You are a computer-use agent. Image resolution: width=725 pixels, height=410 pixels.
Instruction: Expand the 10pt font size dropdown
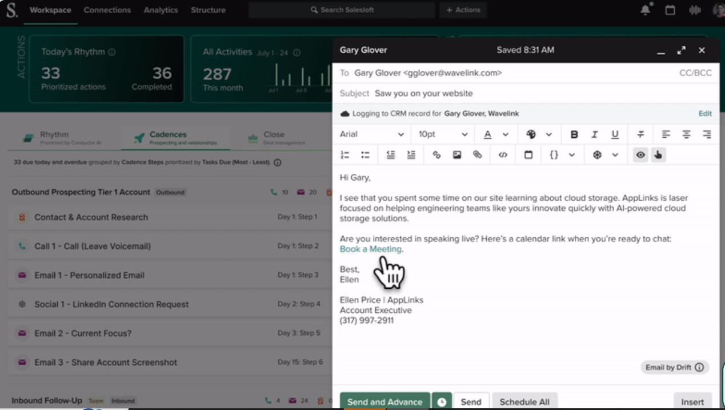[443, 134]
